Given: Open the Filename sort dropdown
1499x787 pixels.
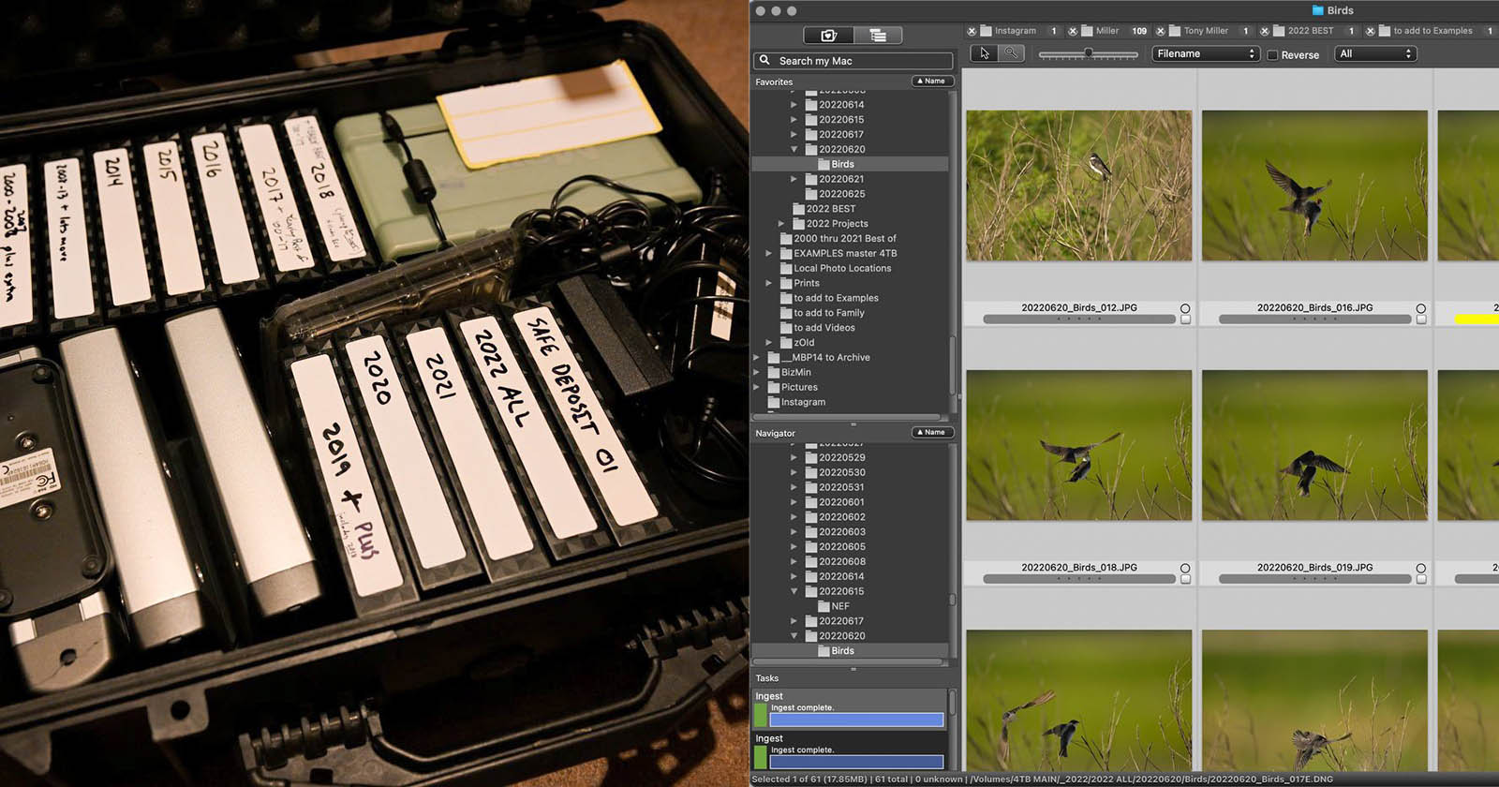Looking at the screenshot, I should [1205, 54].
